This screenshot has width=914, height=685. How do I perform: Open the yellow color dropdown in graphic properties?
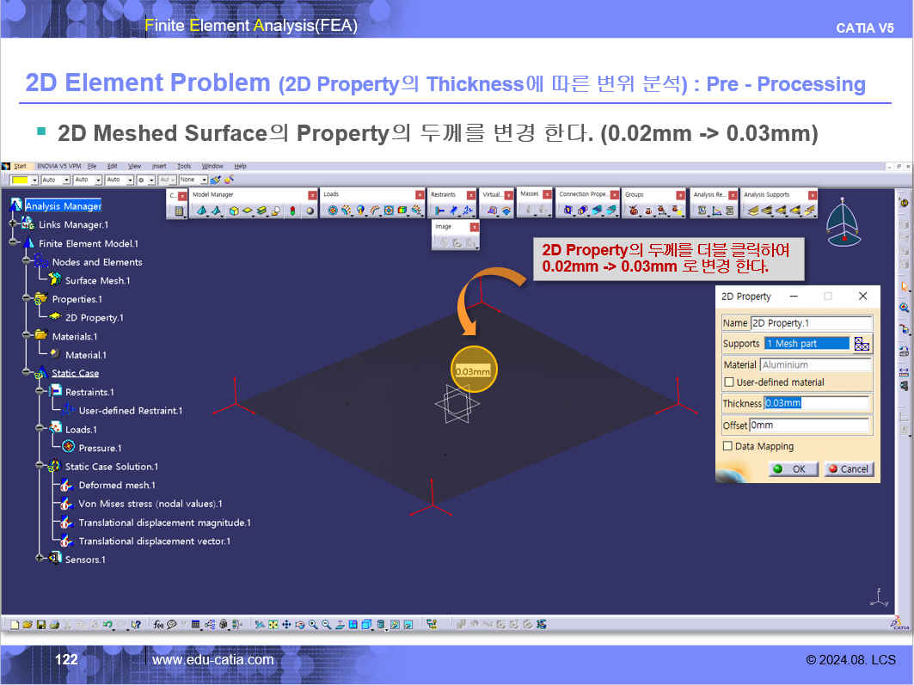coord(34,180)
